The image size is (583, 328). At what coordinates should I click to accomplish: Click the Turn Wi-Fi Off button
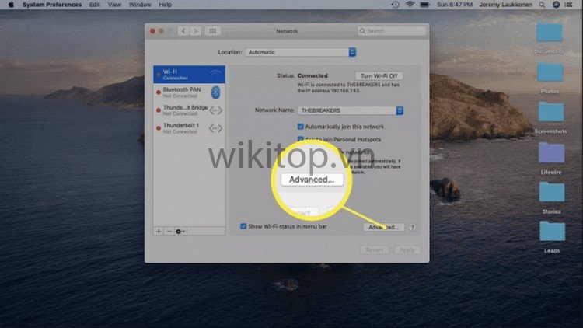pyautogui.click(x=380, y=75)
